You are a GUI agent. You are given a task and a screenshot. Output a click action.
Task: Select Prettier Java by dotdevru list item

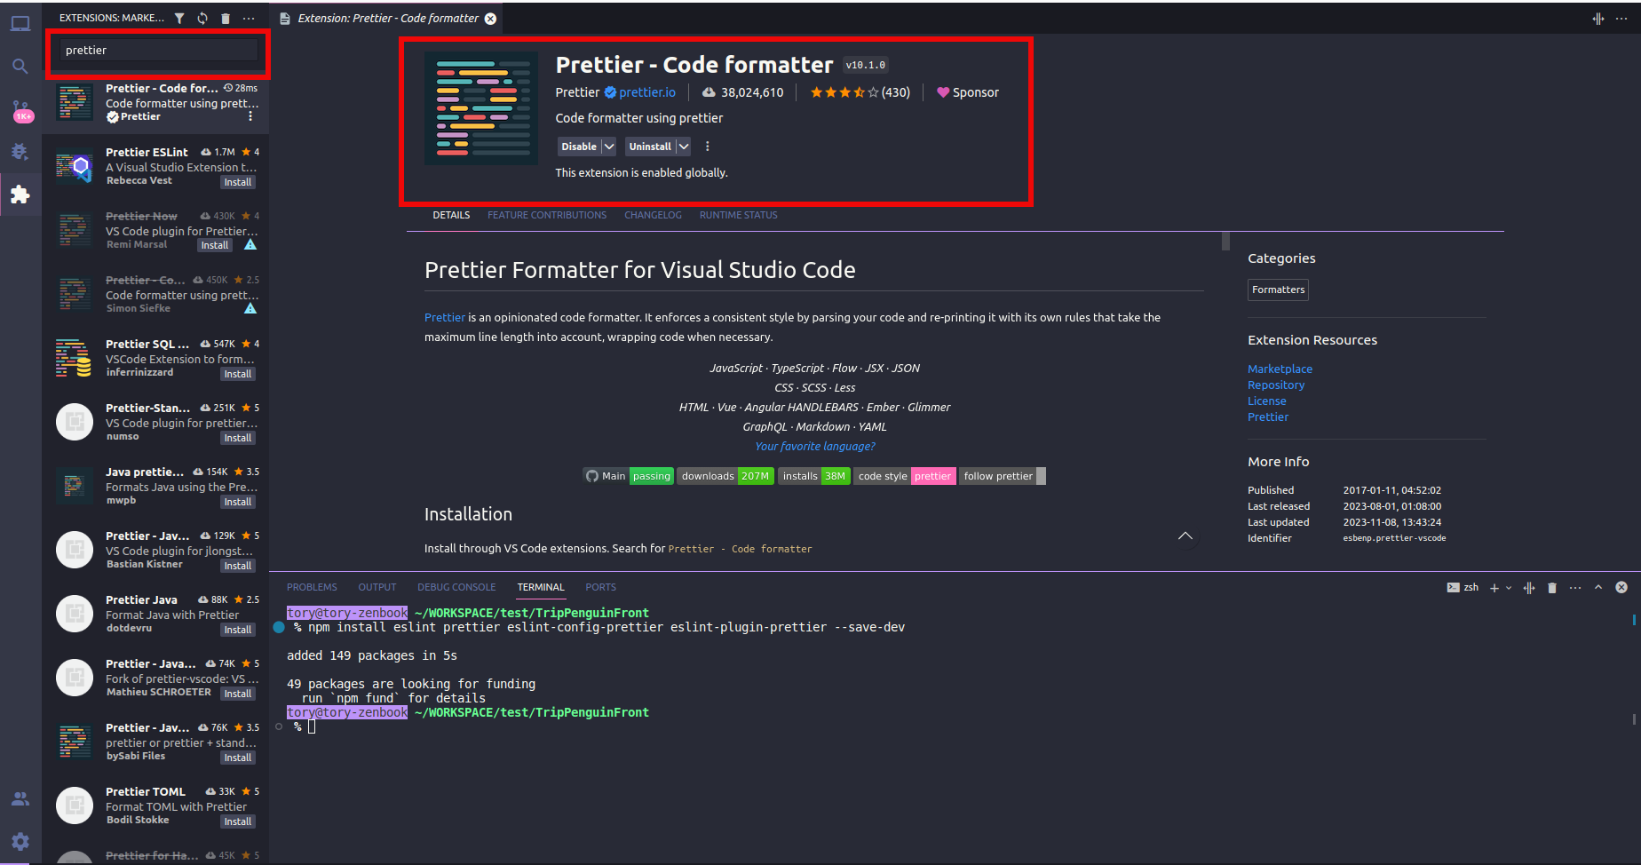pos(155,614)
